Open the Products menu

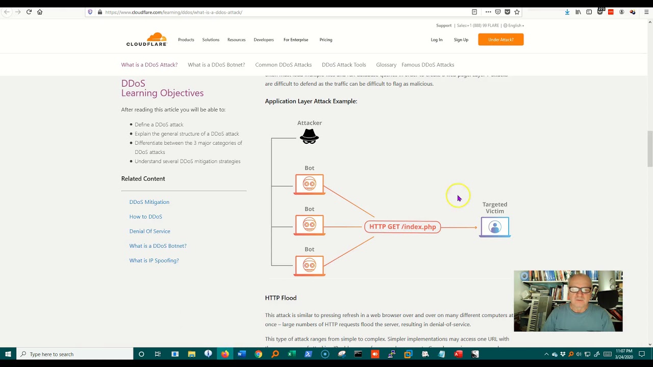coord(186,40)
